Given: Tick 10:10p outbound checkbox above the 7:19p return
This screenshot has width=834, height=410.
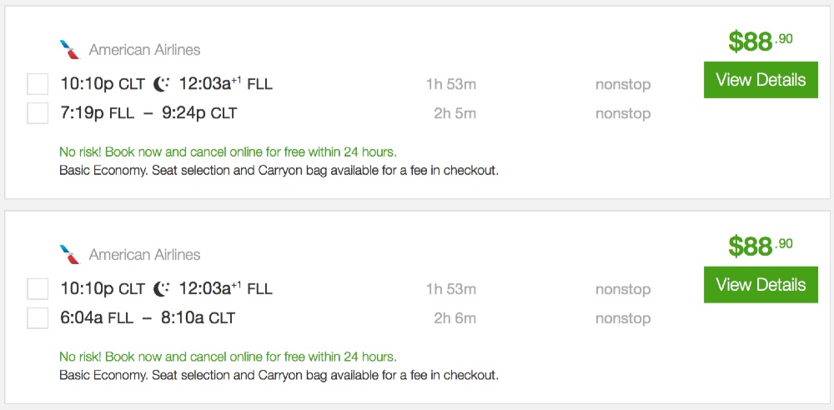Looking at the screenshot, I should 38,83.
